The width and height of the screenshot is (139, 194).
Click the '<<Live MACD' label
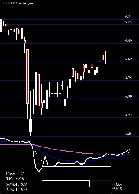117,187
